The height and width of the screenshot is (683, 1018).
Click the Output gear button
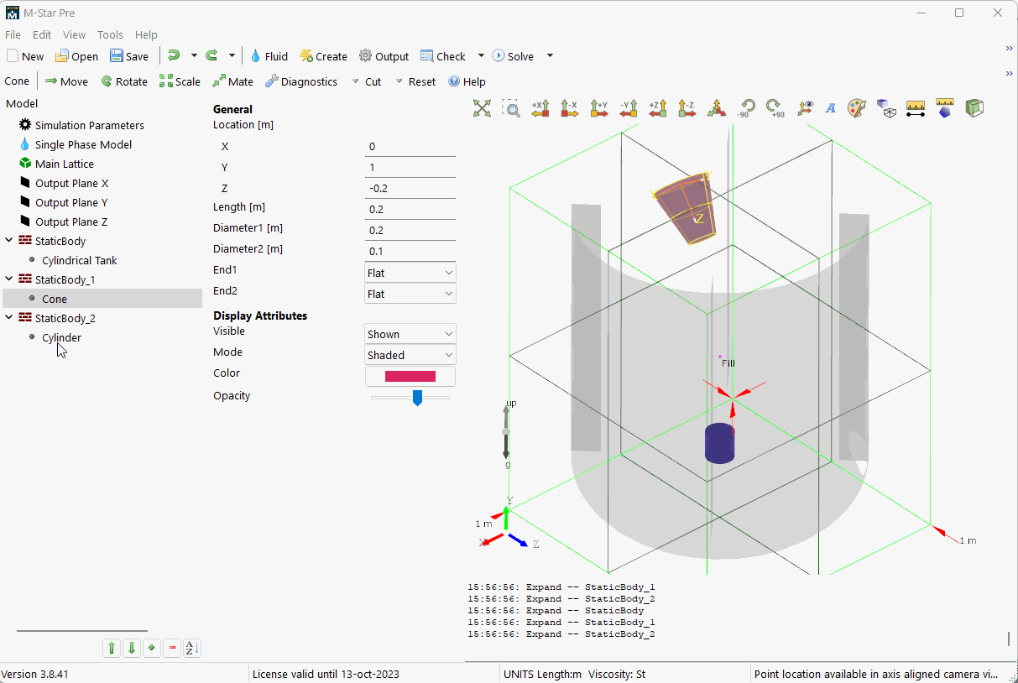(384, 56)
